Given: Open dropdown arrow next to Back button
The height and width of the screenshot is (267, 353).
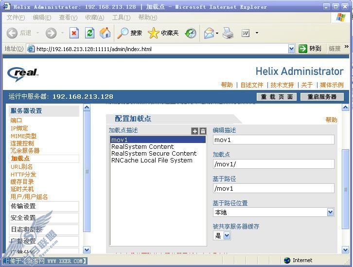Looking at the screenshot, I should [37, 33].
